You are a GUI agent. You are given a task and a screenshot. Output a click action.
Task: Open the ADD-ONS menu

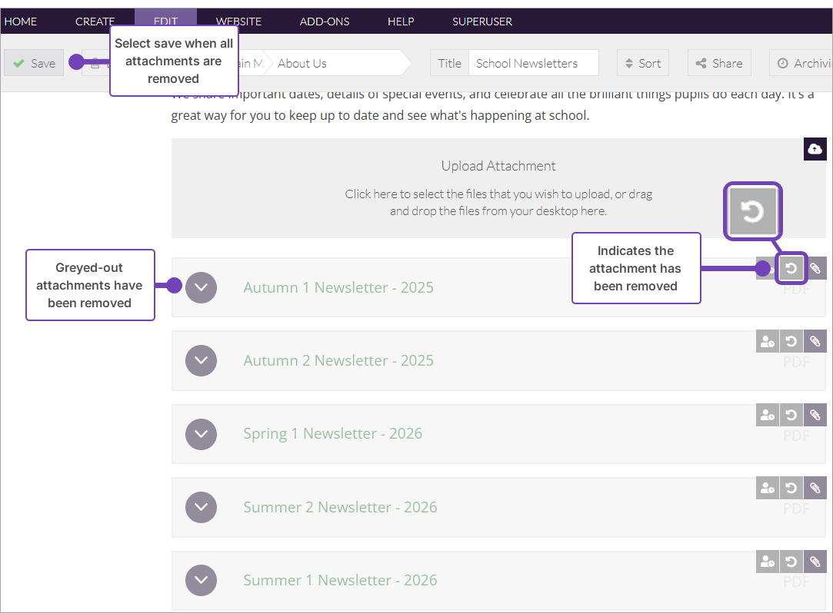325,22
